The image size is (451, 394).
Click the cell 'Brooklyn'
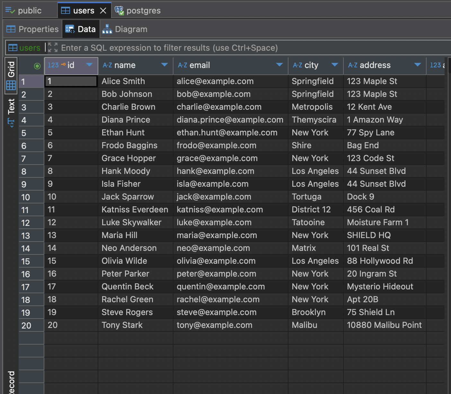point(316,312)
